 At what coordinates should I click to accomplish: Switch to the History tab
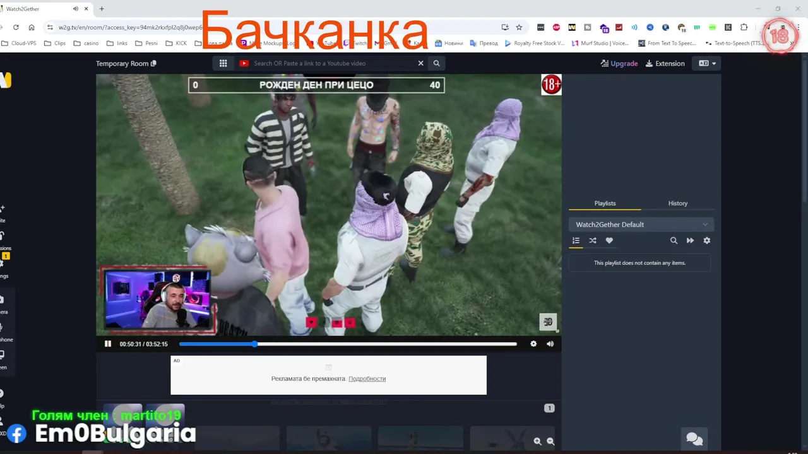point(678,203)
